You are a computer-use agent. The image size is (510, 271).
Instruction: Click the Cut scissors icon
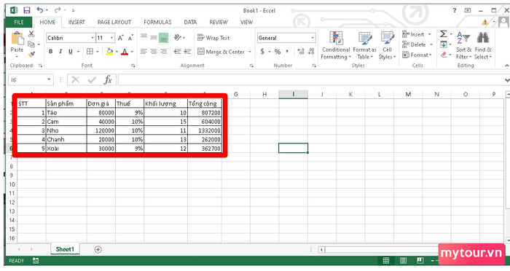(31, 34)
